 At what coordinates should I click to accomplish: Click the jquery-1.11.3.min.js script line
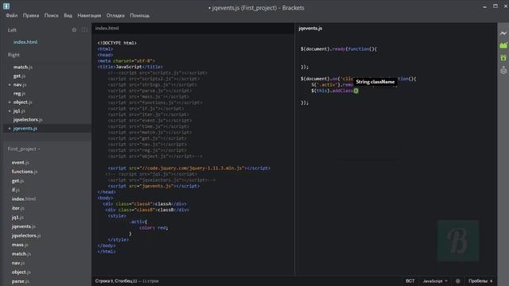189,168
